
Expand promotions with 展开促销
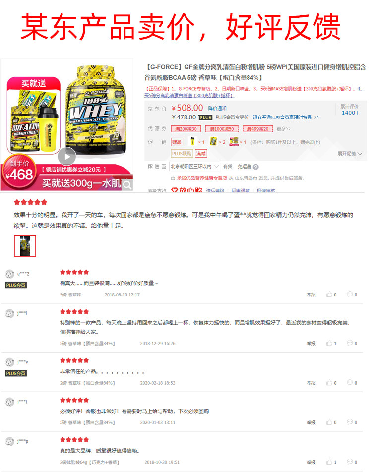pos(349,154)
